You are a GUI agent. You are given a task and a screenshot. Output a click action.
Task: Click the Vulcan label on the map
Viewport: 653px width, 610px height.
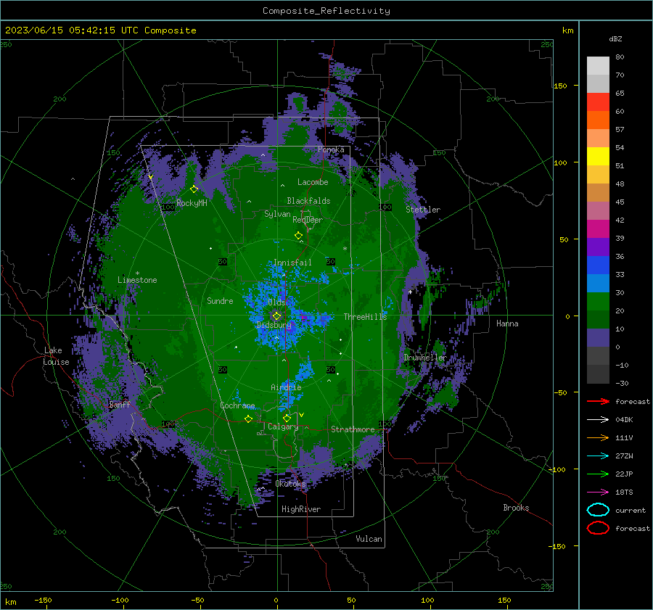coord(369,539)
